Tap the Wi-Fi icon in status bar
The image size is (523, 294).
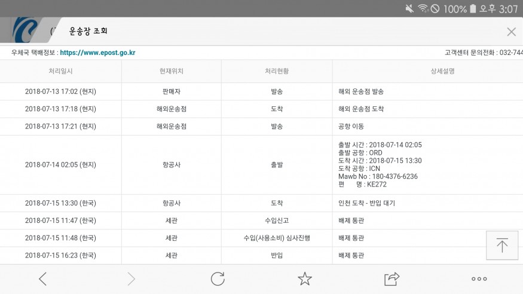(423, 8)
